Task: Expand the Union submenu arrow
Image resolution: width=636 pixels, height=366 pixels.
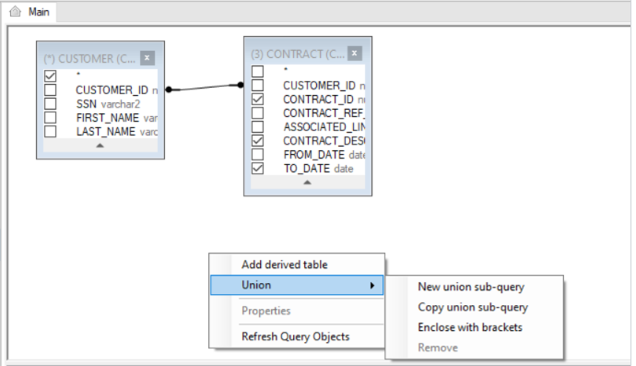Action: pyautogui.click(x=372, y=285)
